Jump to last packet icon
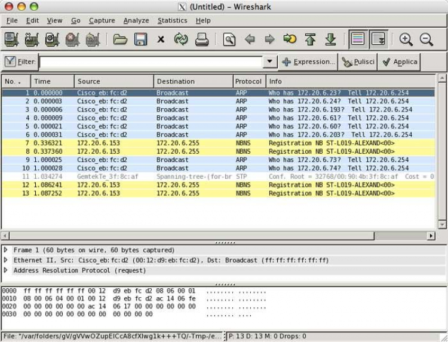This screenshot has width=448, height=342. (x=330, y=39)
